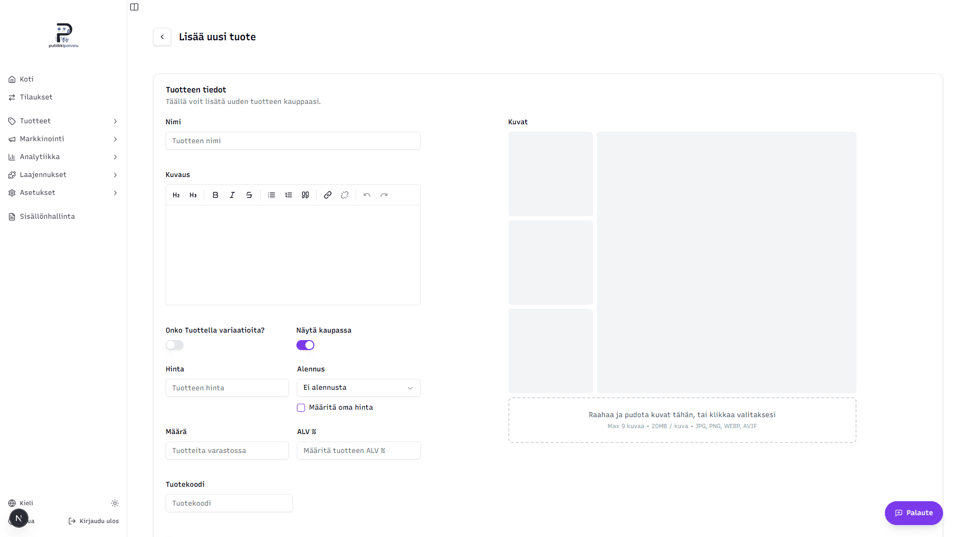Apply H3 heading in description editor
The width and height of the screenshot is (955, 537).
(193, 195)
